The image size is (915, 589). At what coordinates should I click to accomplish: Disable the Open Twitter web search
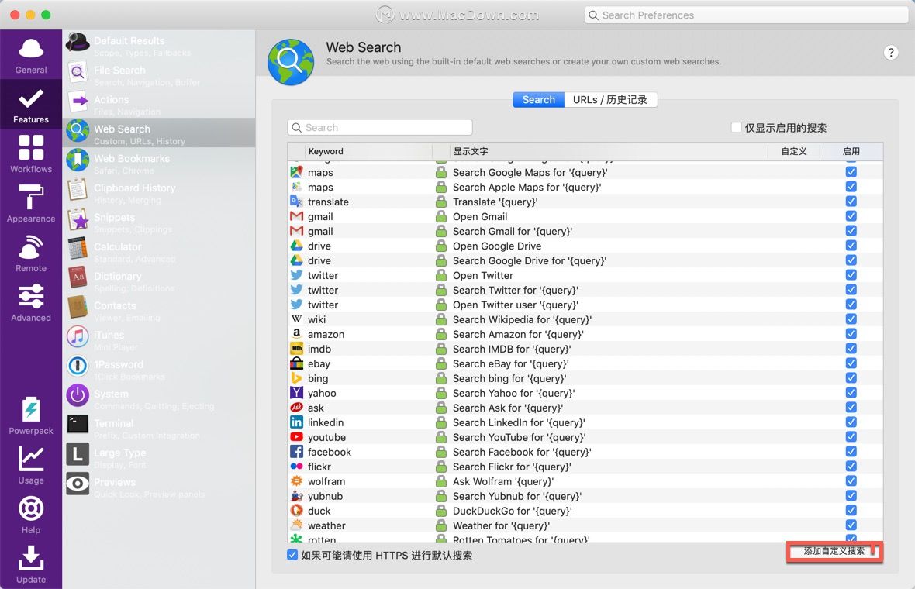click(x=851, y=274)
